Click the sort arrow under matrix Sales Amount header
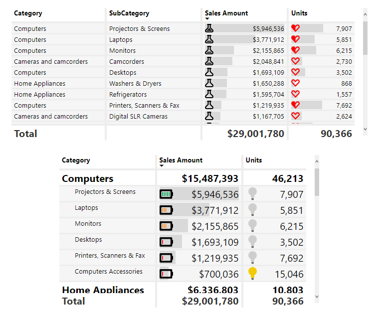 point(162,166)
